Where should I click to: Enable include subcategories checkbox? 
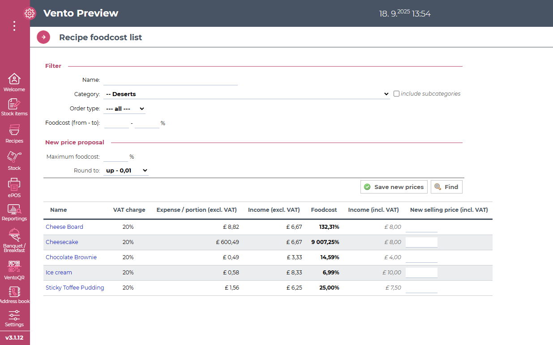pos(396,94)
